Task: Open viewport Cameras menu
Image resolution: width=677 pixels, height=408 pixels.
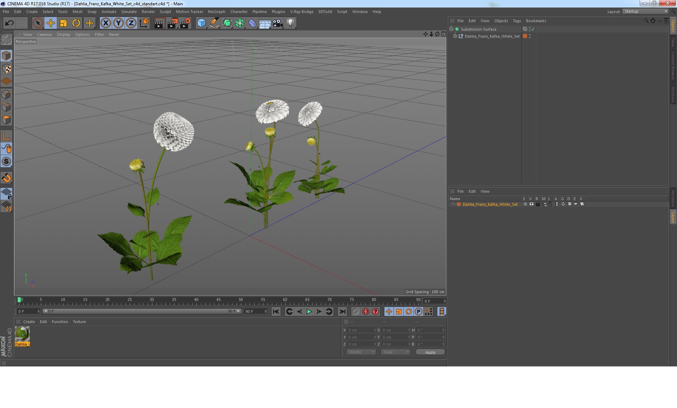Action: pos(44,35)
